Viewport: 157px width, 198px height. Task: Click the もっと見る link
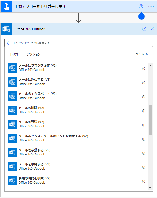[x=140, y=54]
